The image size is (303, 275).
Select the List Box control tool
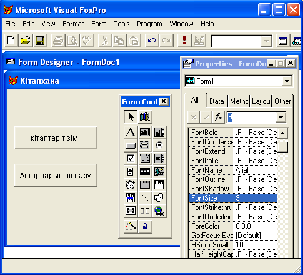(x=159, y=159)
